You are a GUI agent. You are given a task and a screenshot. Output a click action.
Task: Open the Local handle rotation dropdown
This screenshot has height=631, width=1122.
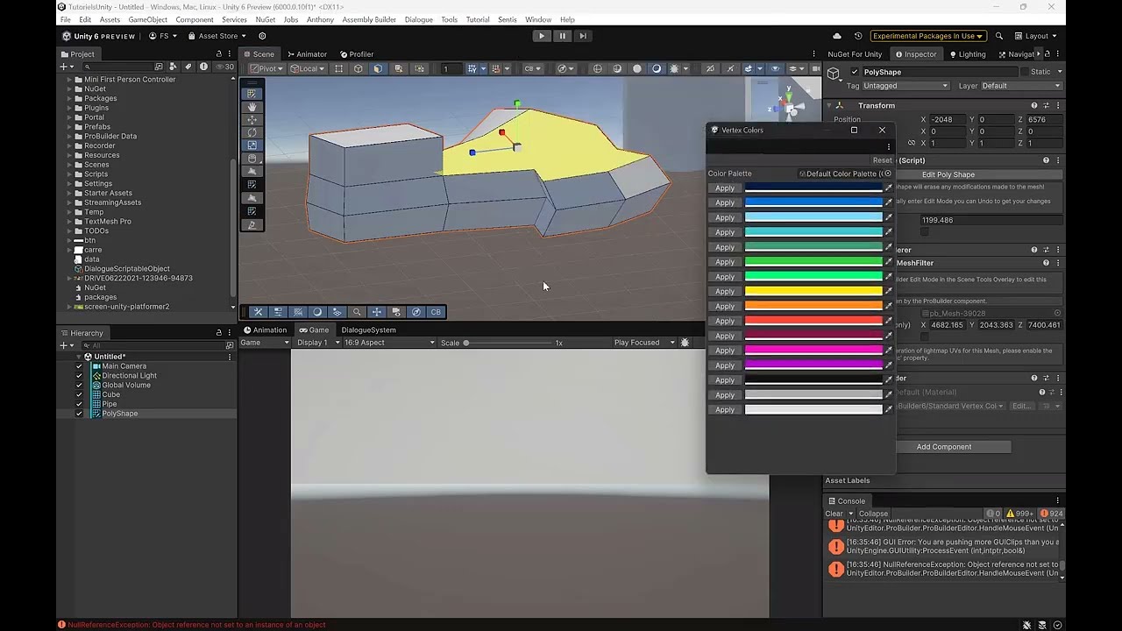307,68
